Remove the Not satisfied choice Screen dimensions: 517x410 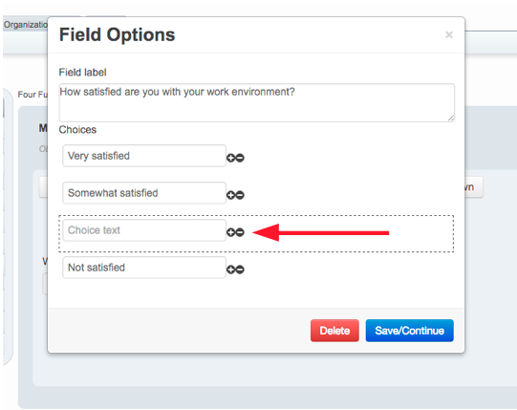240,270
